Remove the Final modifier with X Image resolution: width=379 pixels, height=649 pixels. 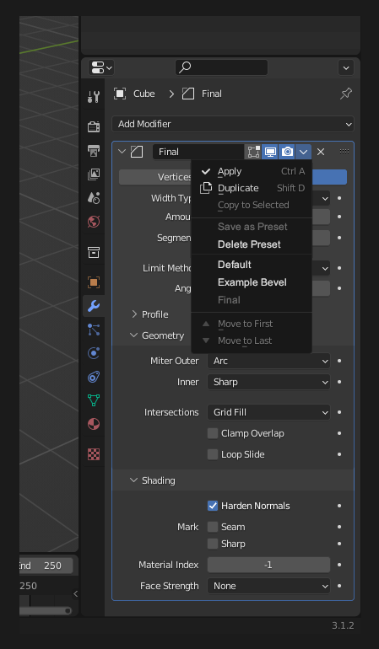pyautogui.click(x=321, y=152)
